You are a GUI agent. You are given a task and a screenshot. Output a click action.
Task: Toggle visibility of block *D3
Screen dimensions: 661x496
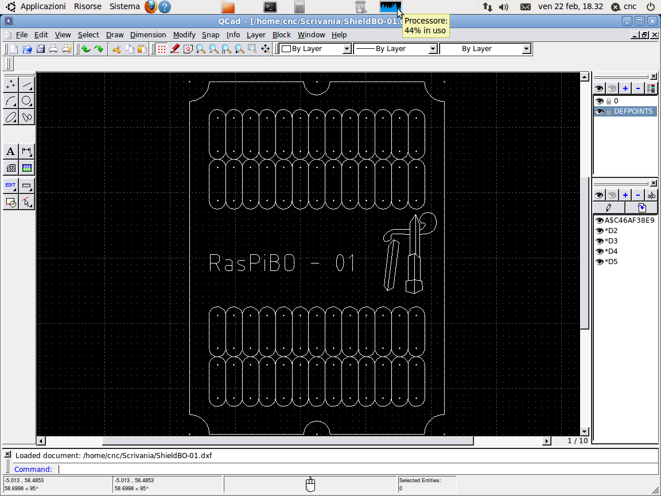[x=600, y=241]
